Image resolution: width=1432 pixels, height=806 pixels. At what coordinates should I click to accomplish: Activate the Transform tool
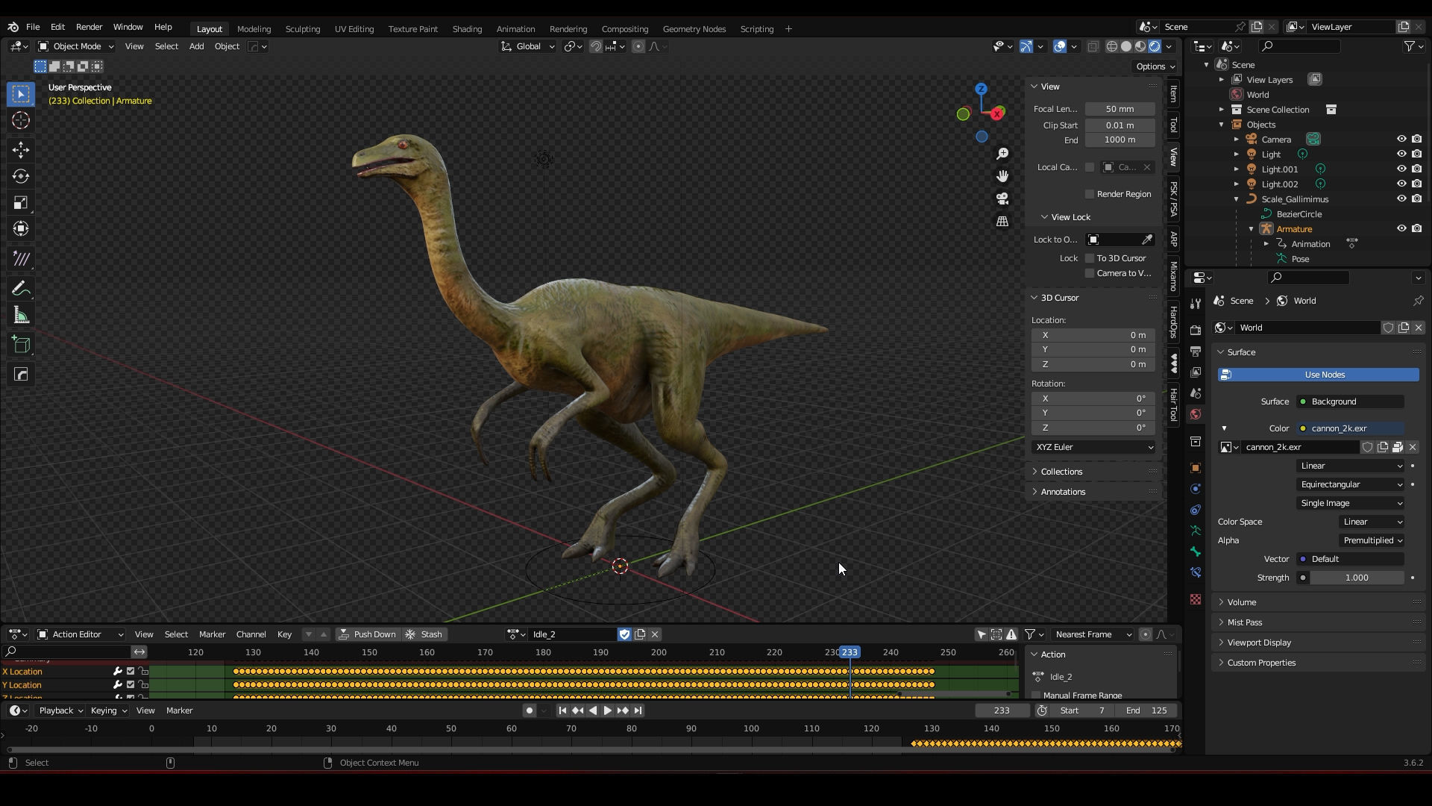click(x=21, y=228)
